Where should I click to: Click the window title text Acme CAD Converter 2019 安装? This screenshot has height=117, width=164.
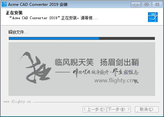38,5
